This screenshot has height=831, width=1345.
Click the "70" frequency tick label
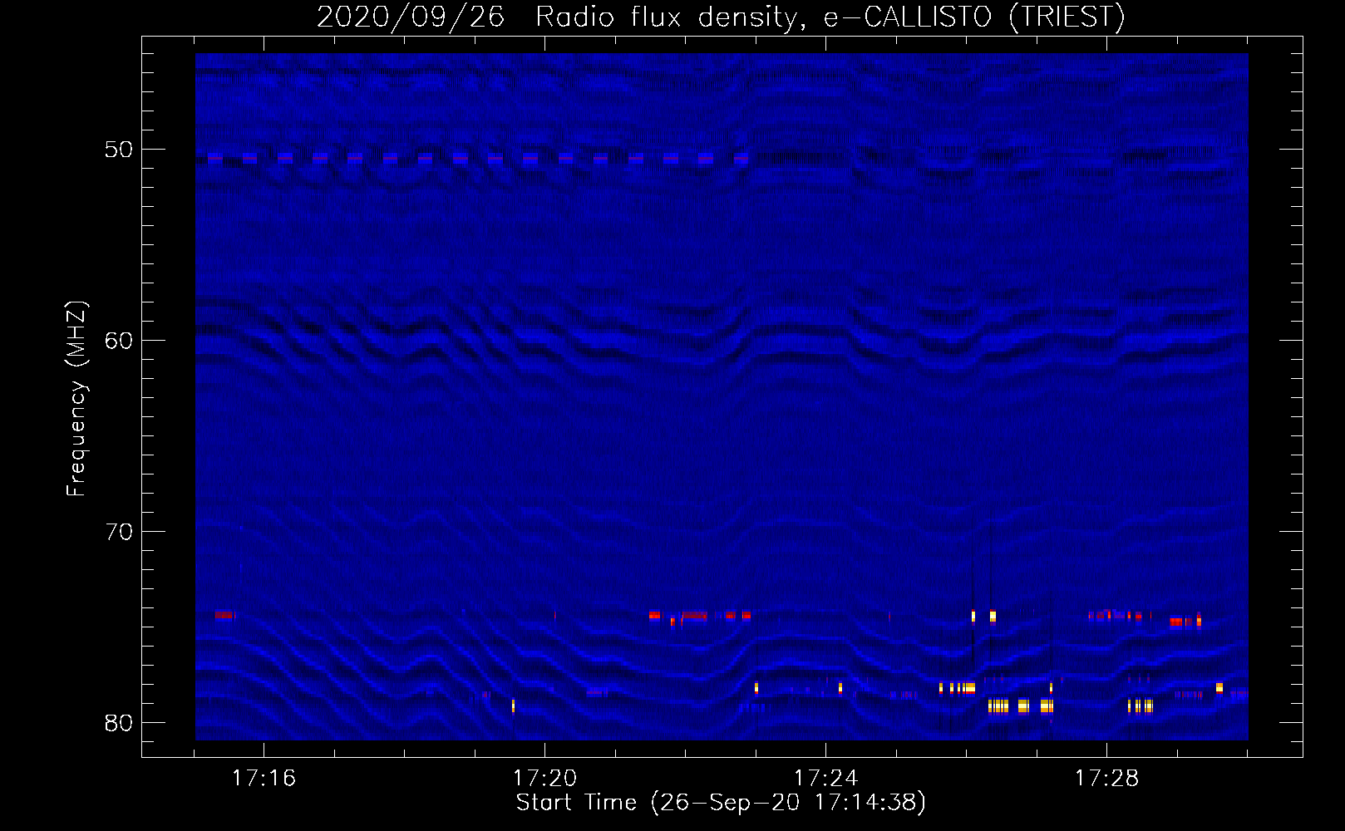[119, 532]
